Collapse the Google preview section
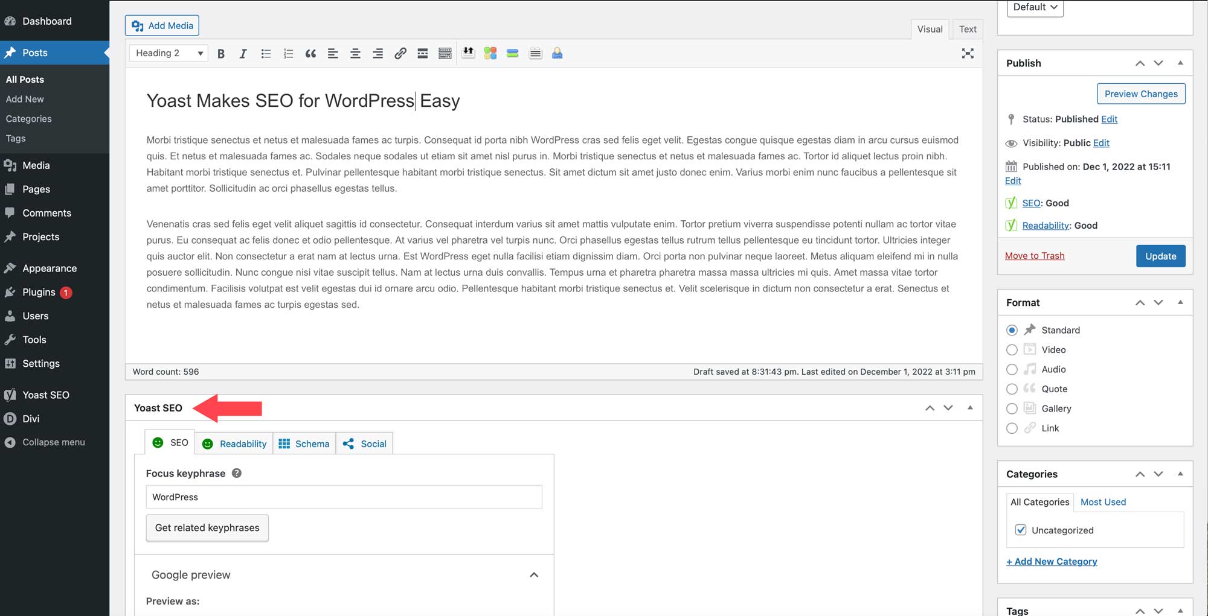This screenshot has width=1208, height=616. tap(534, 575)
